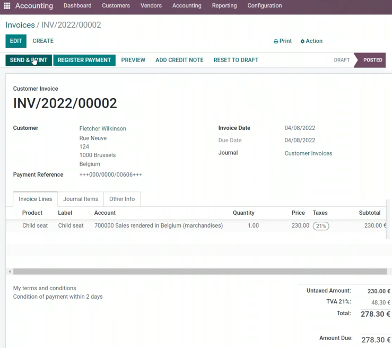Open the Vendors menu
Screen dimensions: 392x348
pos(151,5)
